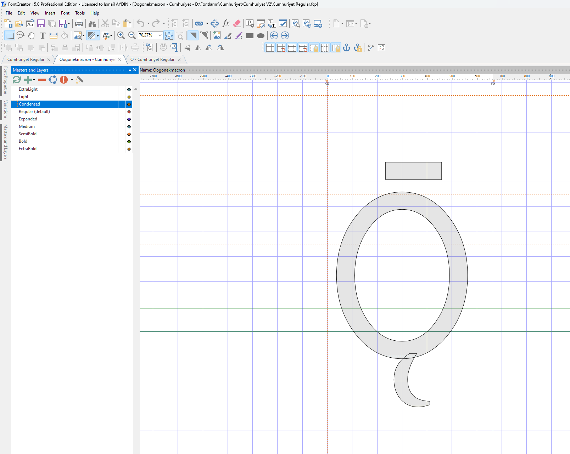570x454 pixels.
Task: Open the Tools menu
Action: 80,13
